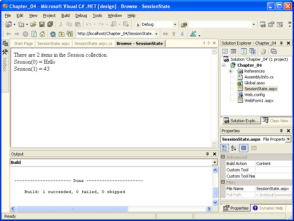Open the Output pane Build dropdown
The image size is (294, 221).
pyautogui.click(x=215, y=162)
